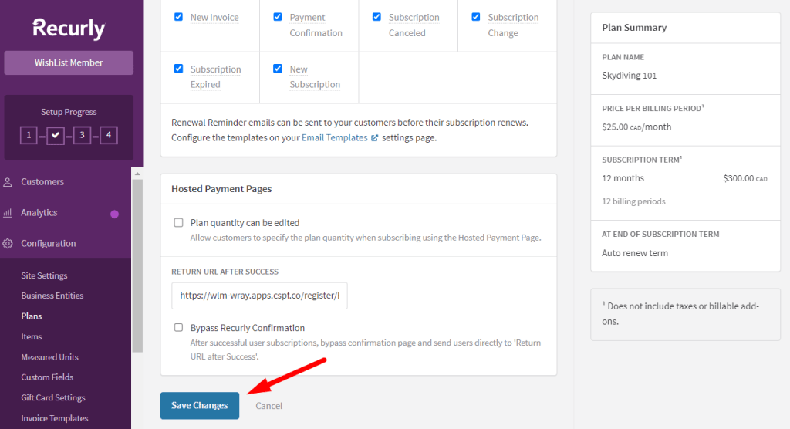Uncheck the New Subscription checkbox
The width and height of the screenshot is (790, 429).
tap(278, 68)
